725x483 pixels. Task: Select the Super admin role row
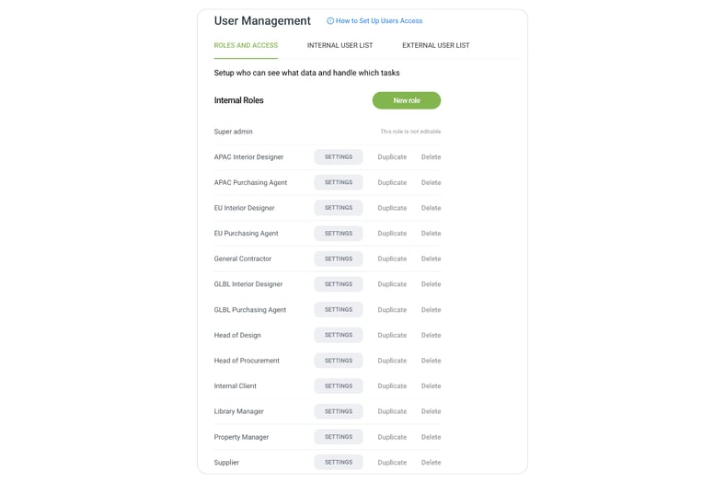coord(328,132)
